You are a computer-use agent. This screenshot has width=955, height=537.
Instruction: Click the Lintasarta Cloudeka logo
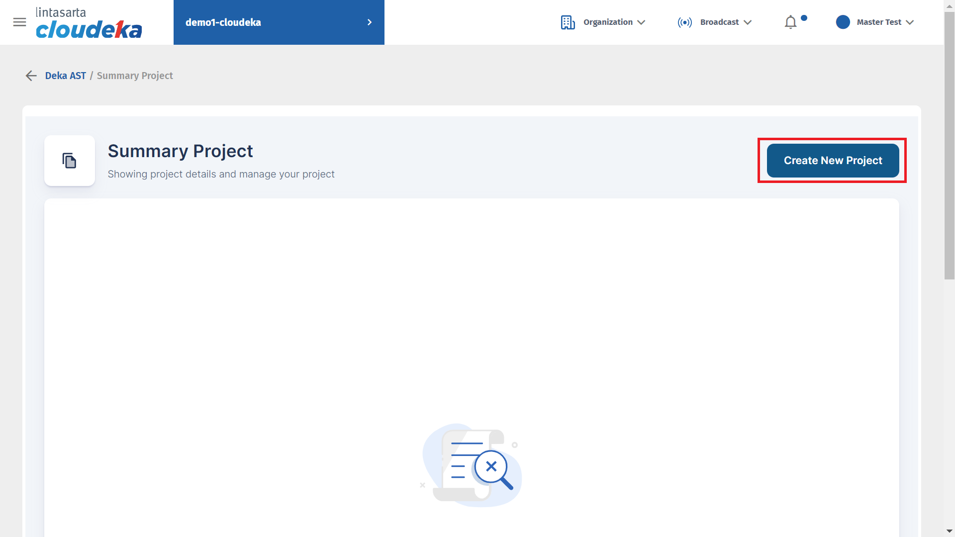coord(89,23)
